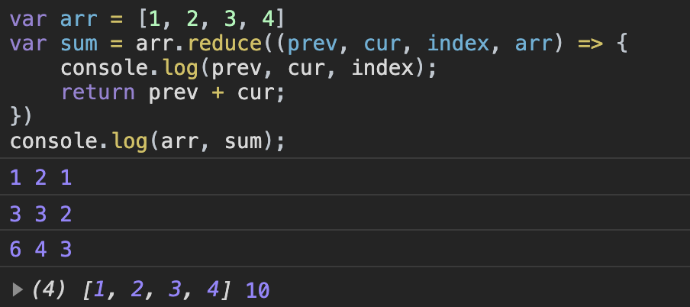Click the 'index' parameter in arrow function

tap(458, 44)
